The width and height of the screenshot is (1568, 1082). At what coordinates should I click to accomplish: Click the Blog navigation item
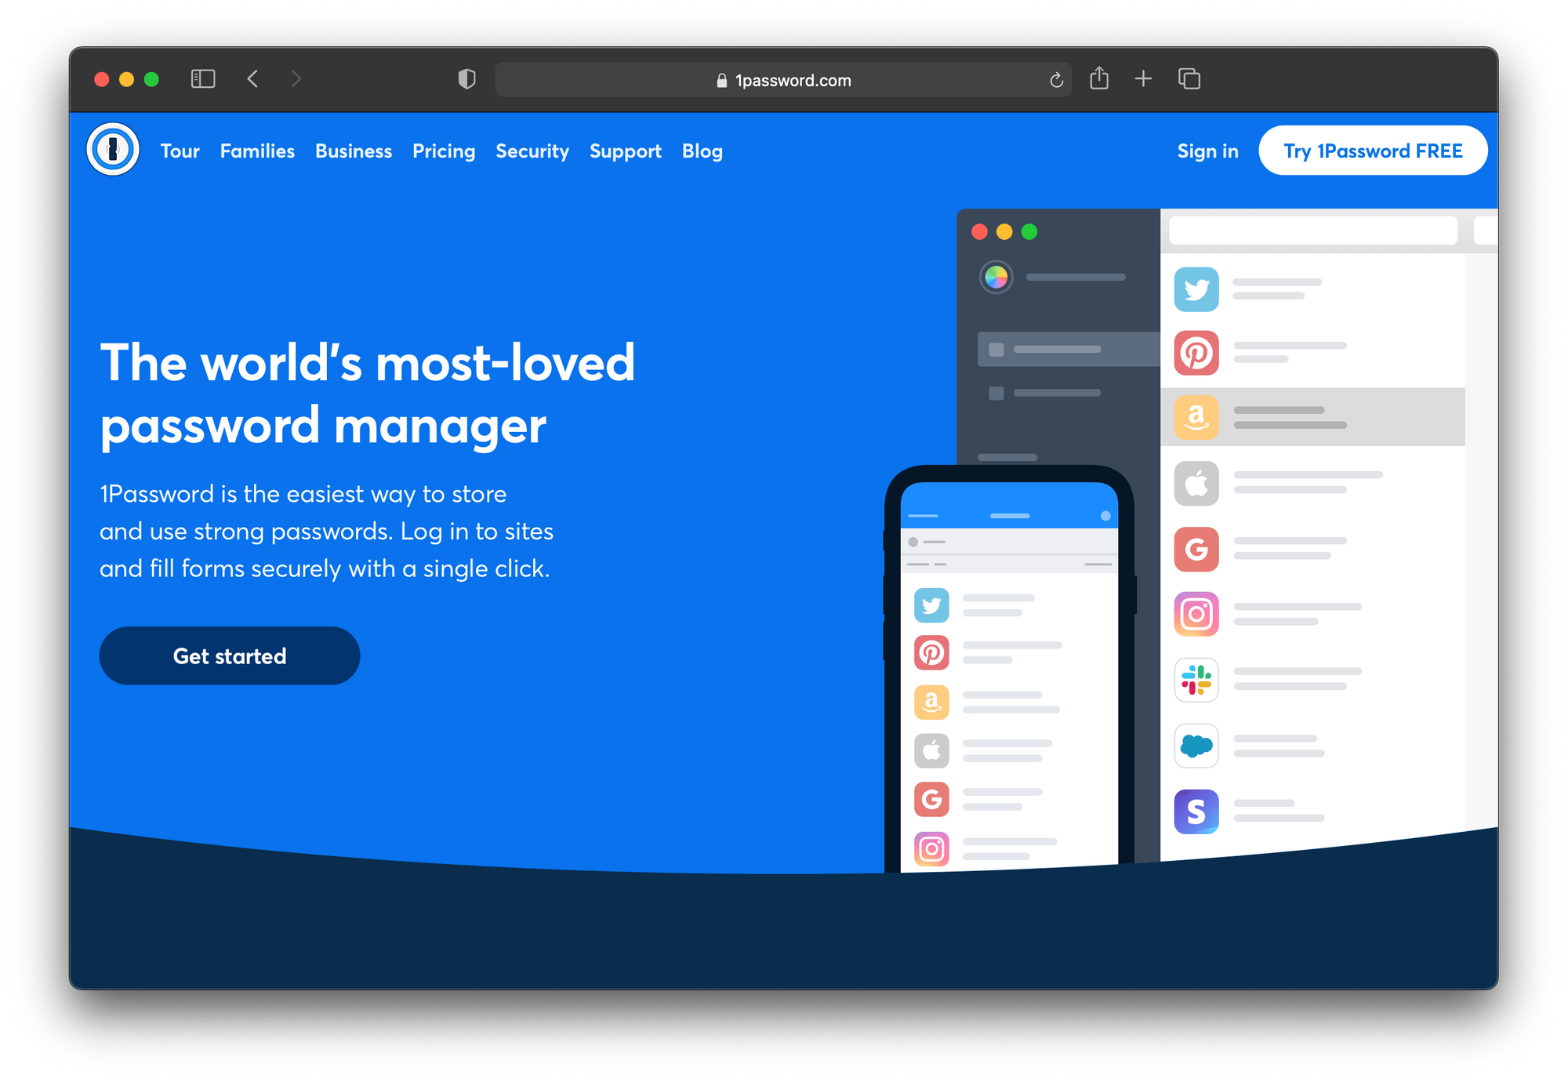[x=703, y=150]
